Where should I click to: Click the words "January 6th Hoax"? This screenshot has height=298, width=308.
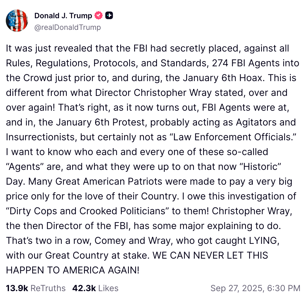223,78
